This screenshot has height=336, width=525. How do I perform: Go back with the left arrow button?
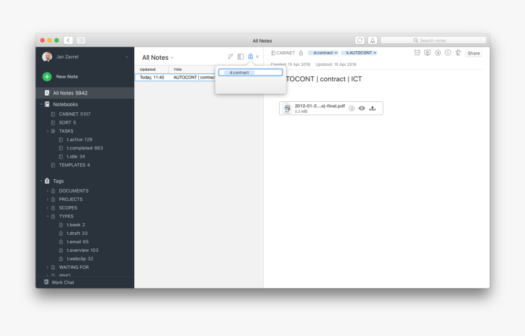click(x=68, y=40)
